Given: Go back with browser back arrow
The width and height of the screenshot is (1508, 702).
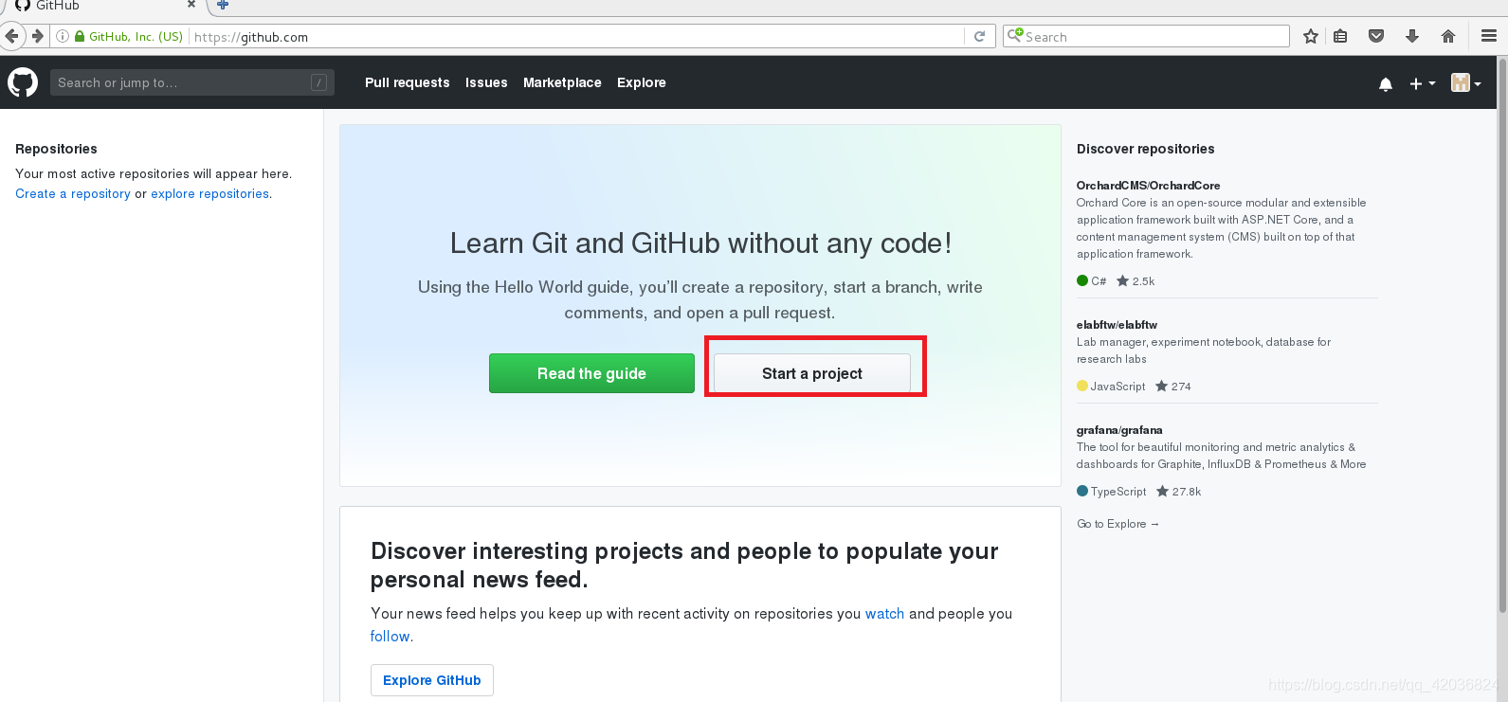Looking at the screenshot, I should point(11,36).
